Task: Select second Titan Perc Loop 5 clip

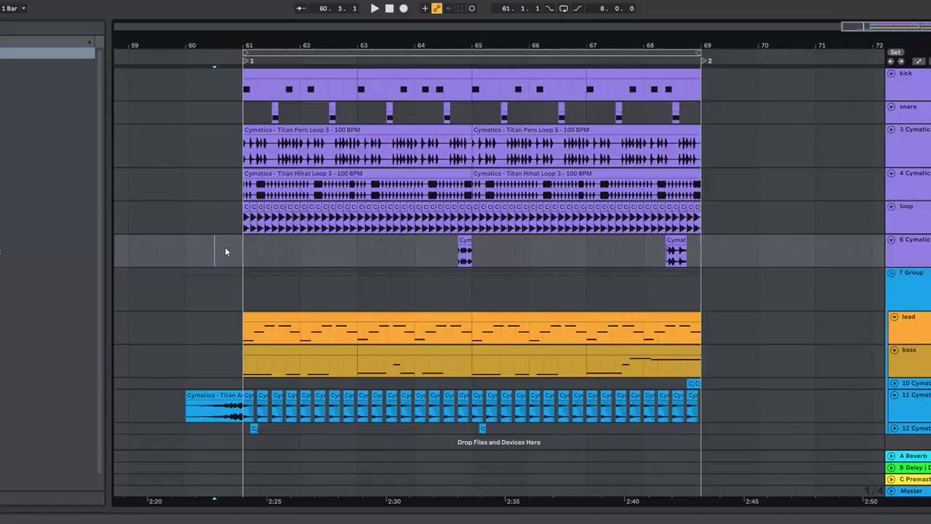Action: point(587,146)
